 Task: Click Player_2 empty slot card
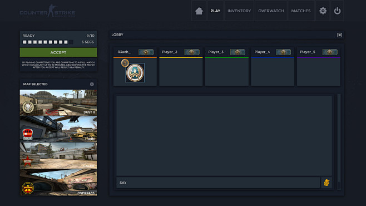[181, 72]
